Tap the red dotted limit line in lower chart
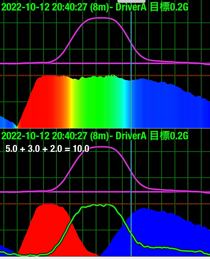Viewport: 210px width, 259px height. point(105,204)
